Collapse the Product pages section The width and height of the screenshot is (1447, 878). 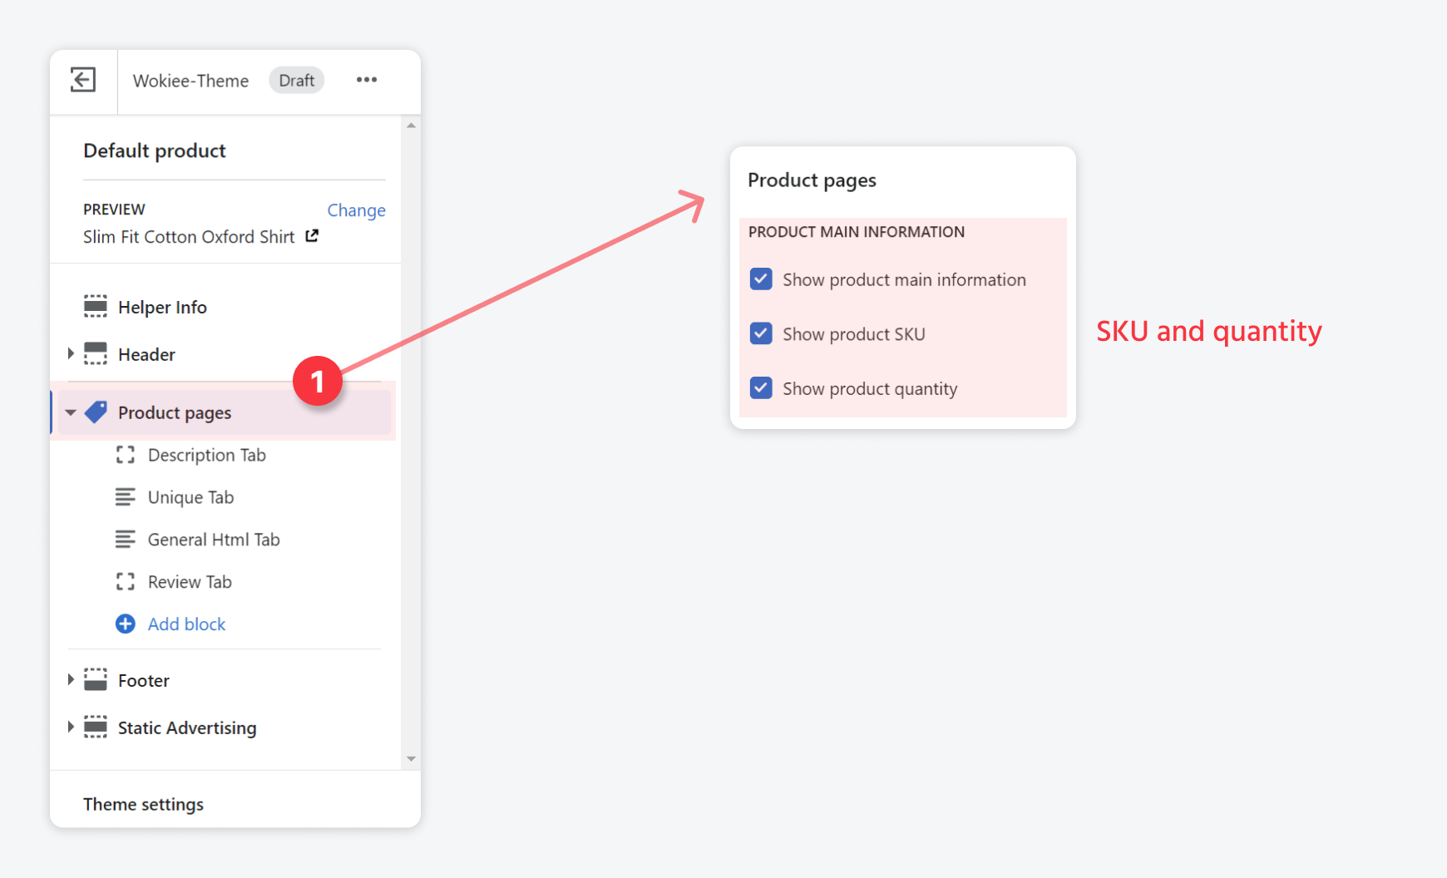(x=71, y=412)
